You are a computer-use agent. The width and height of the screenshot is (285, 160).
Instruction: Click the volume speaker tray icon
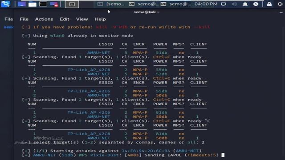[235, 4]
